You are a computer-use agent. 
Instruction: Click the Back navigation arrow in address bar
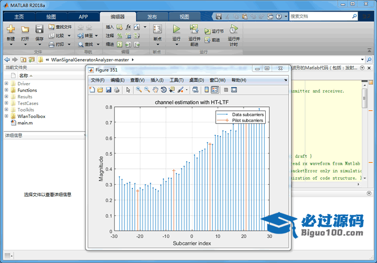tap(7, 59)
